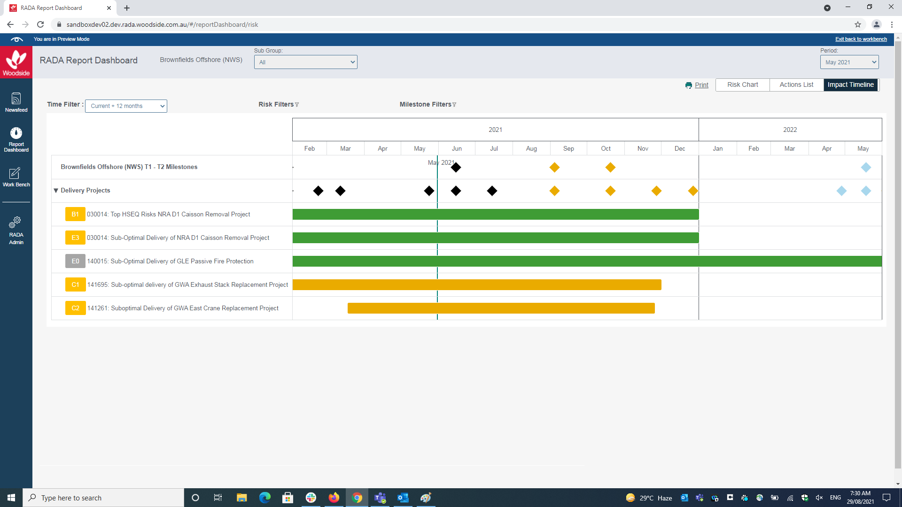
Task: Click Exit back to workbench link
Action: pos(861,39)
